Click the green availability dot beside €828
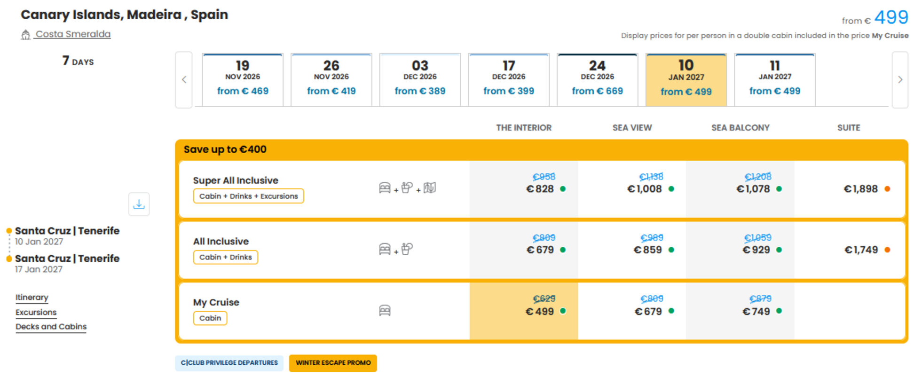Viewport: 914px width, 376px height. (563, 189)
